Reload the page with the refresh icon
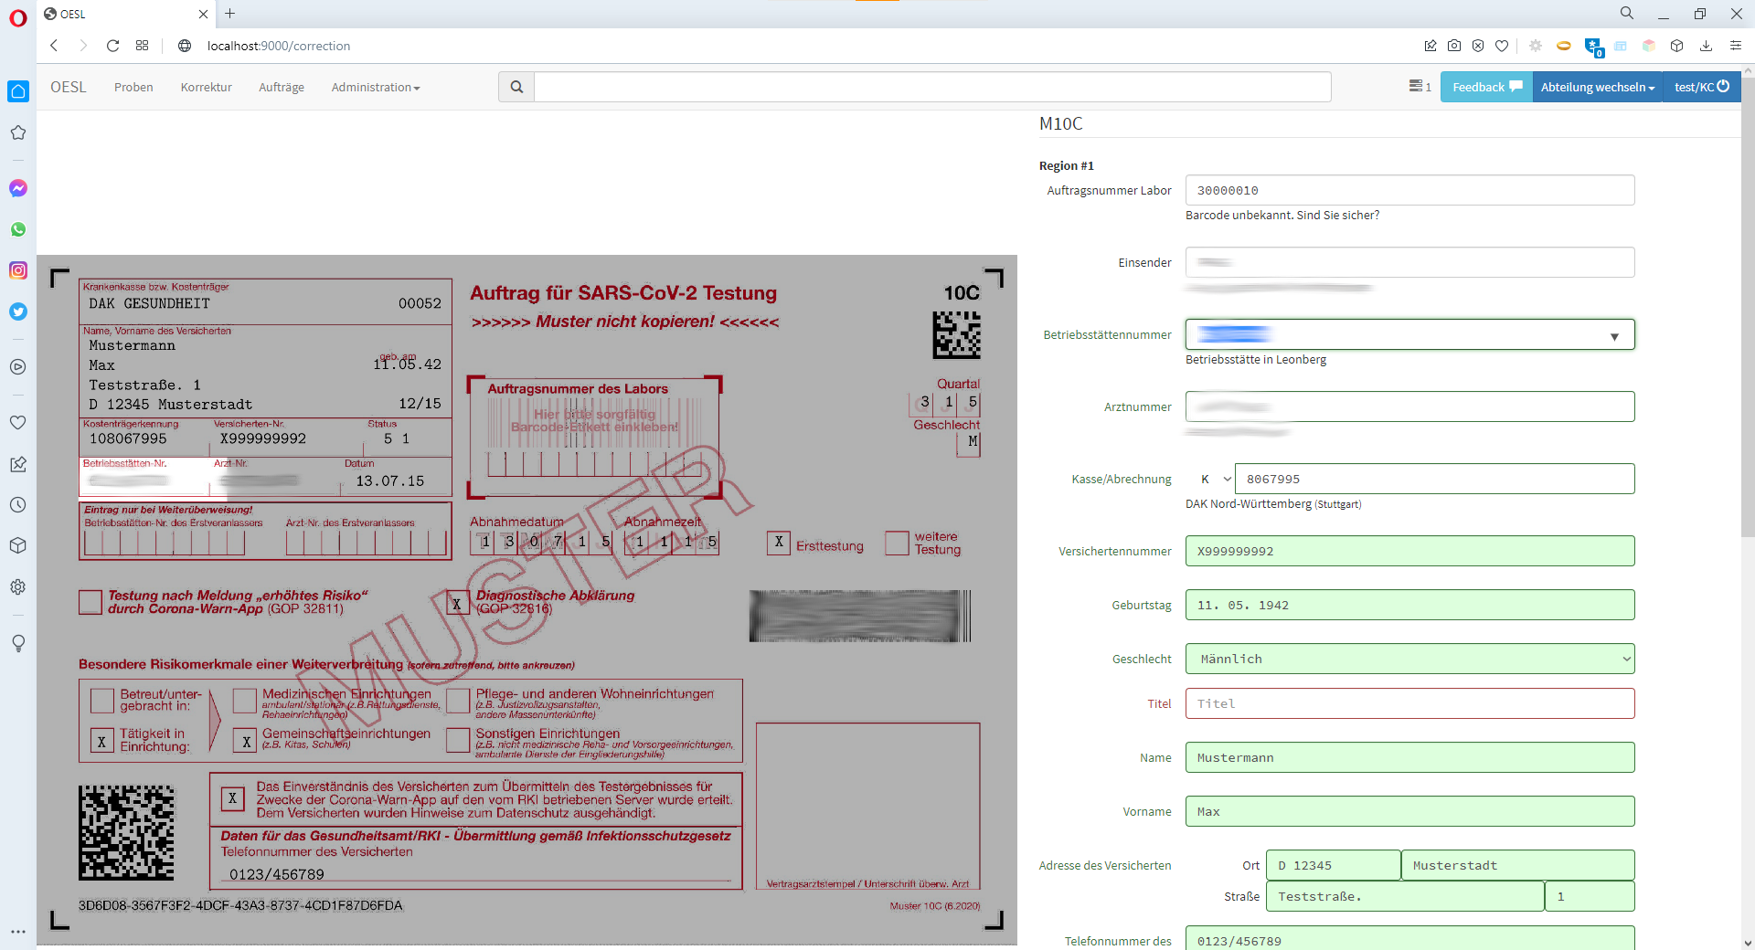This screenshot has width=1755, height=950. tap(112, 46)
